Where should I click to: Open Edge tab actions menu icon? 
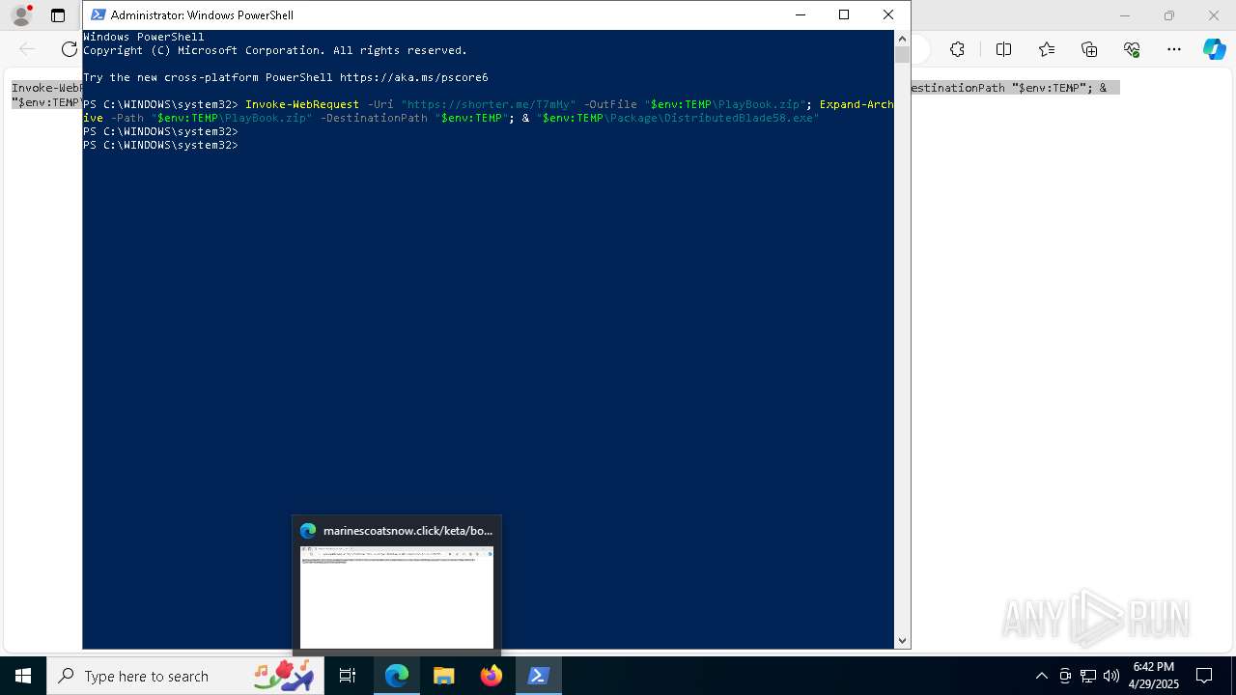[x=58, y=15]
